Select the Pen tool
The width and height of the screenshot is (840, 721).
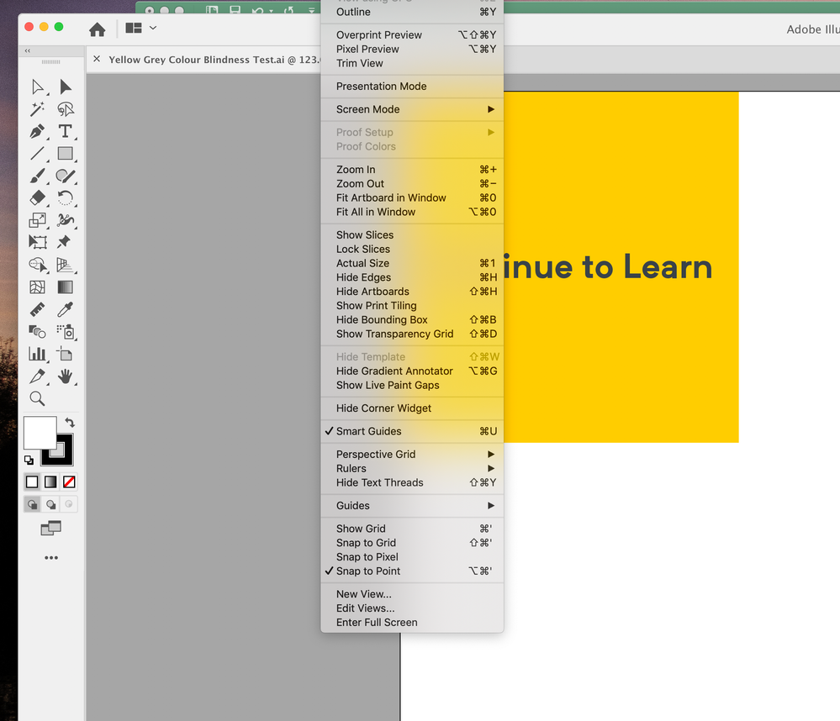coord(37,131)
